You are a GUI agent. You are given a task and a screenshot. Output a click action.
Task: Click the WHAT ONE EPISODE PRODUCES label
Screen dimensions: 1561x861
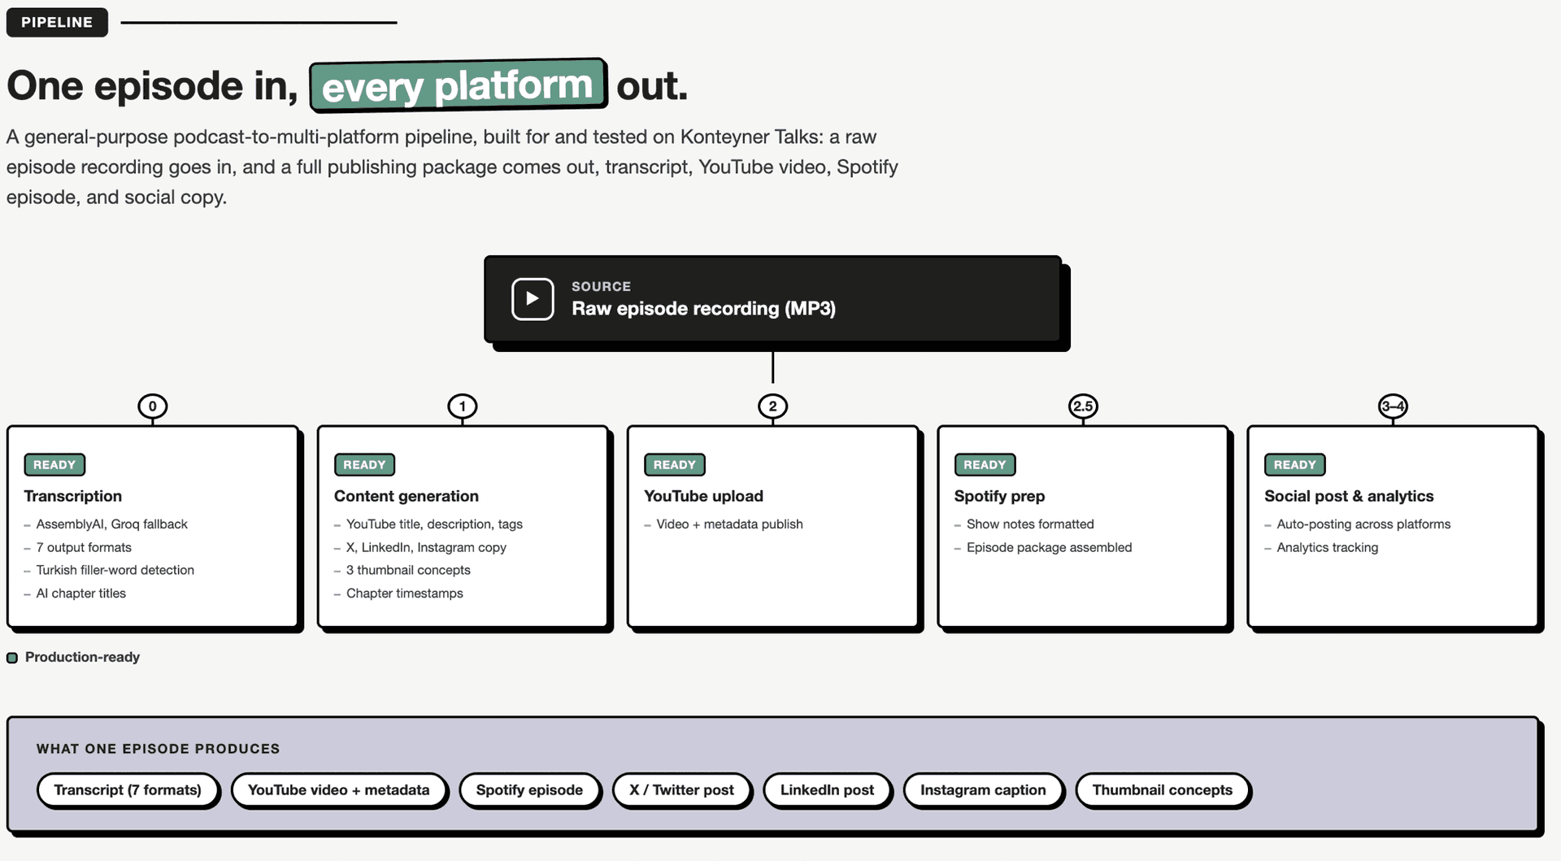[x=158, y=749]
